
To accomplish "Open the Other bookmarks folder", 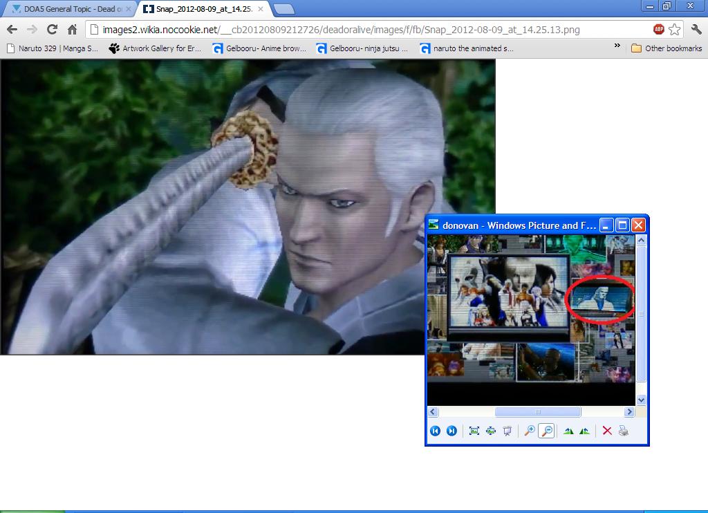I will (x=667, y=48).
